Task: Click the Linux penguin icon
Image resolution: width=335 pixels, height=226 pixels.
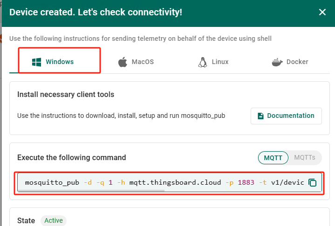Action: pyautogui.click(x=202, y=62)
